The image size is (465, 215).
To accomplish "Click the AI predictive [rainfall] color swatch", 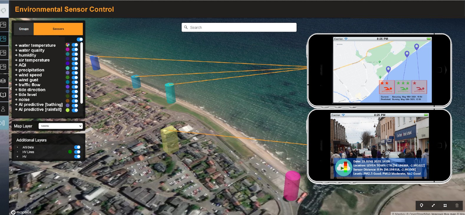I will [67, 110].
